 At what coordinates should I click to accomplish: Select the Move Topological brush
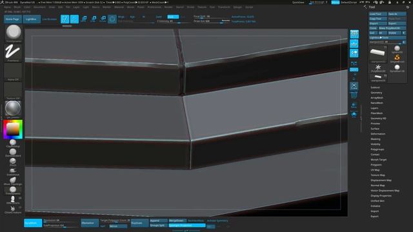13,181
